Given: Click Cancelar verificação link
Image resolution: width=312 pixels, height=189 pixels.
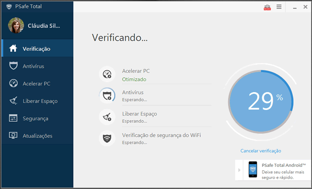Looking at the screenshot, I should [x=261, y=151].
